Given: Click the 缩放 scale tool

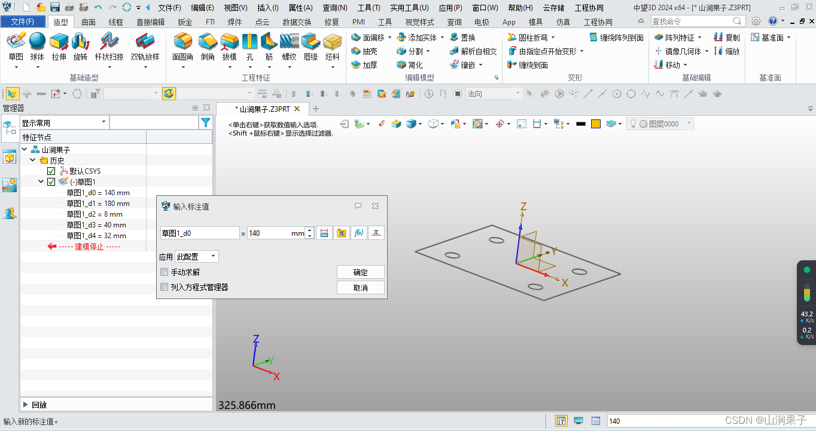Looking at the screenshot, I should [x=727, y=51].
